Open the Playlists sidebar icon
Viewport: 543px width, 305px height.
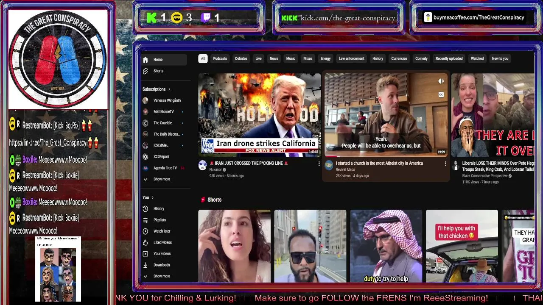point(146,220)
